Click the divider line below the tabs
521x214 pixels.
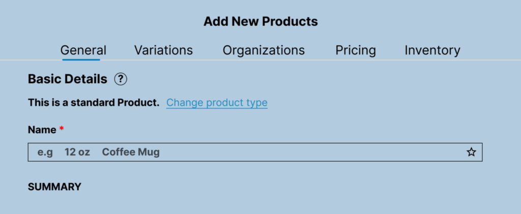click(305, 60)
